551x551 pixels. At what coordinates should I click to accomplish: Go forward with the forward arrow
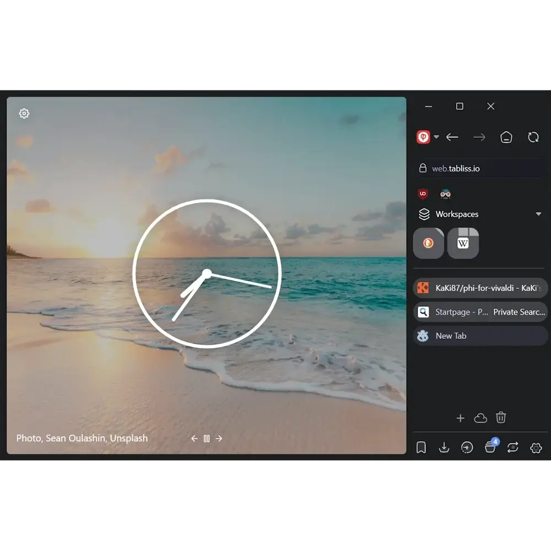coord(479,137)
